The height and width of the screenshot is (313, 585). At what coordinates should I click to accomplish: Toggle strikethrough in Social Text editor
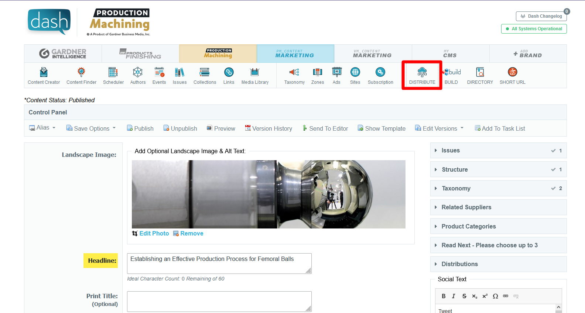[x=464, y=296]
